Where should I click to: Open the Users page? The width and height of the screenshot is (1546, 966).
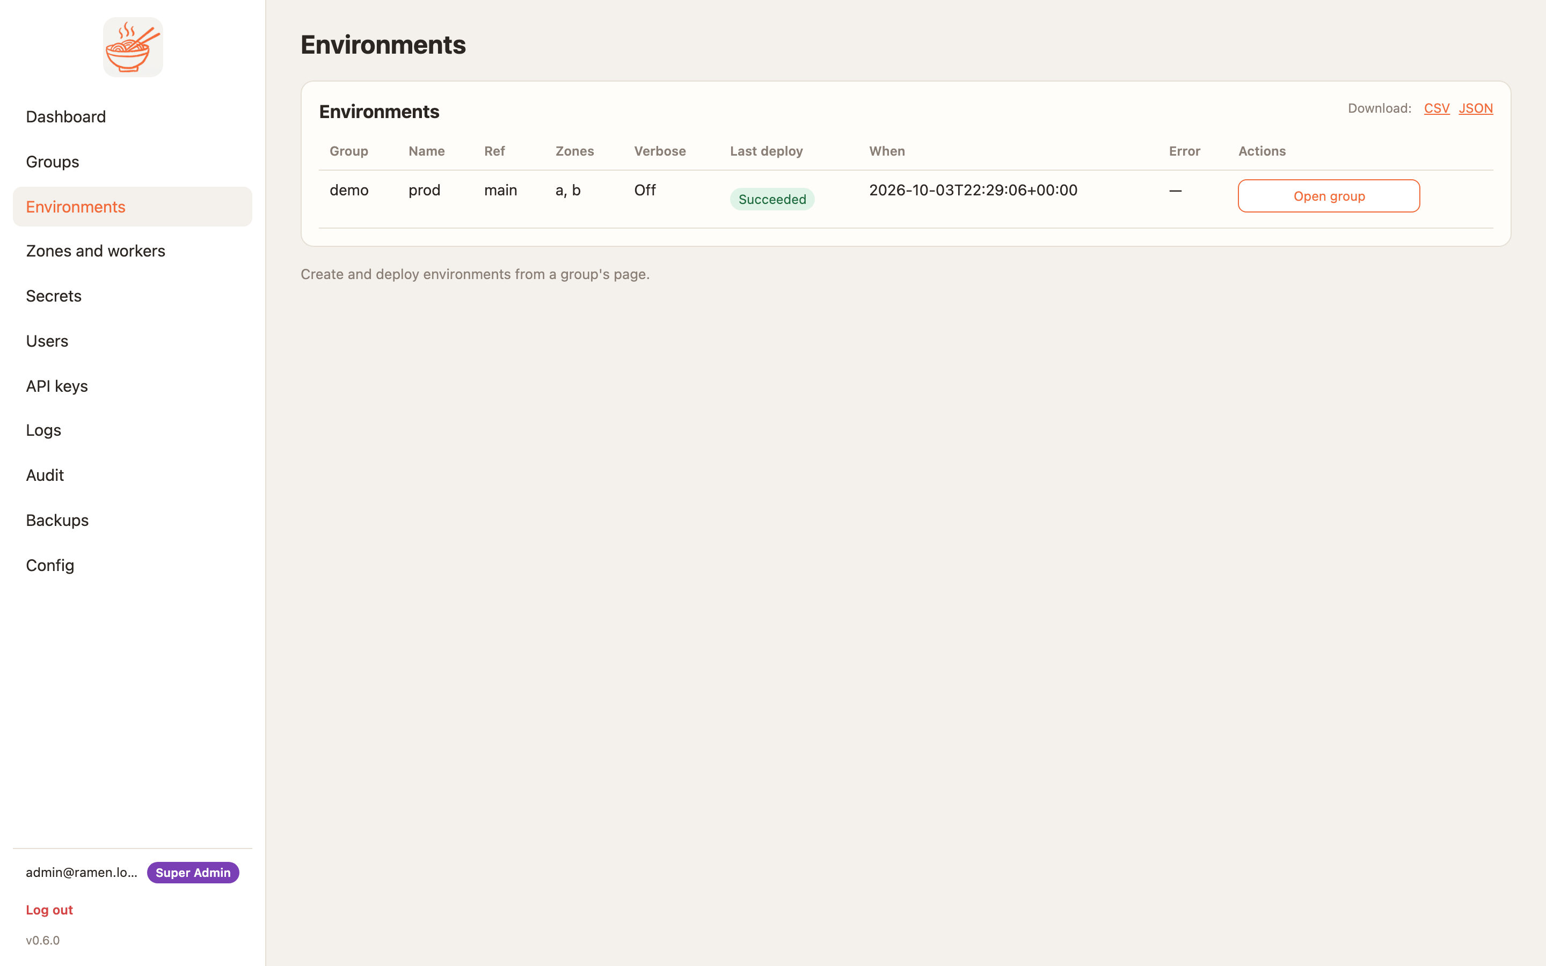(132, 341)
